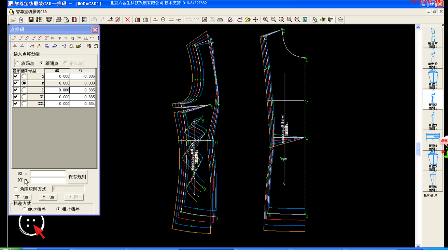
Task: Click the Zoom In magnifier icon
Action: click(266, 20)
